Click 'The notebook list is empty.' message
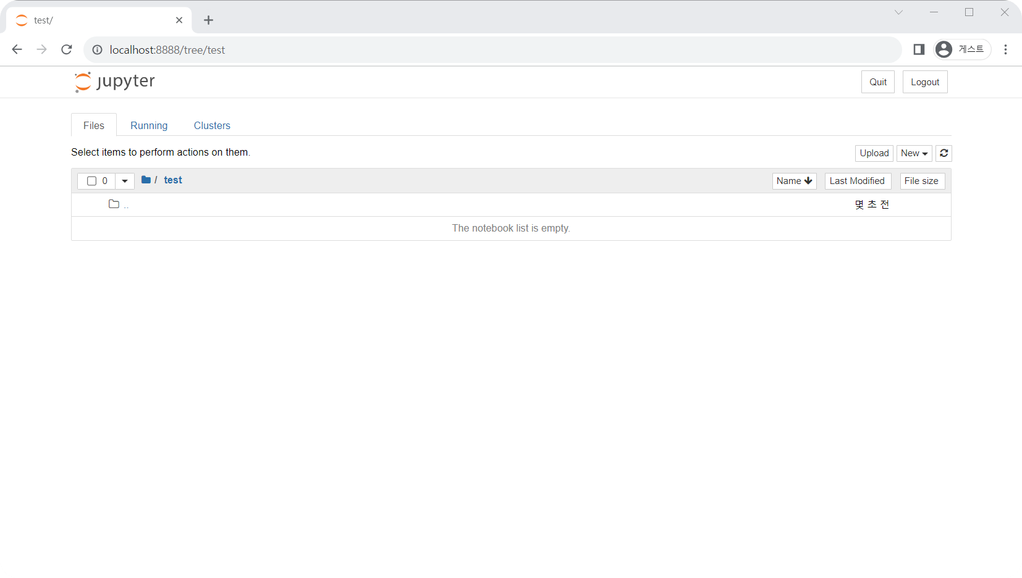 pyautogui.click(x=511, y=228)
